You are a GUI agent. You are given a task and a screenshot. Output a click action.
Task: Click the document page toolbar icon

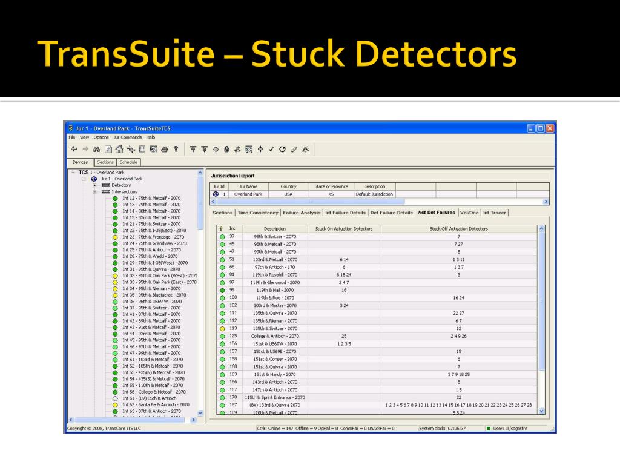pos(108,149)
